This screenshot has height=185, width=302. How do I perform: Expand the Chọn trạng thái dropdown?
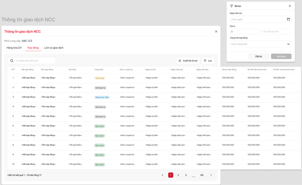point(288,44)
